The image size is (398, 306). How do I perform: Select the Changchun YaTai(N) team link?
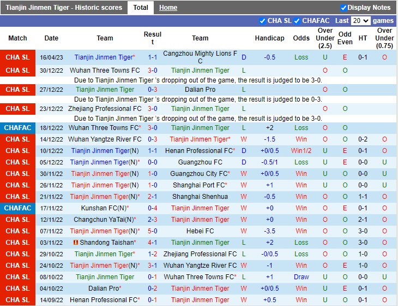pos(105,220)
